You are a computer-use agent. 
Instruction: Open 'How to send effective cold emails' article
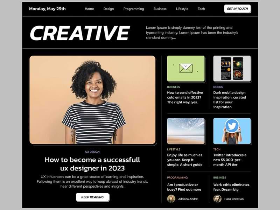[185, 97]
